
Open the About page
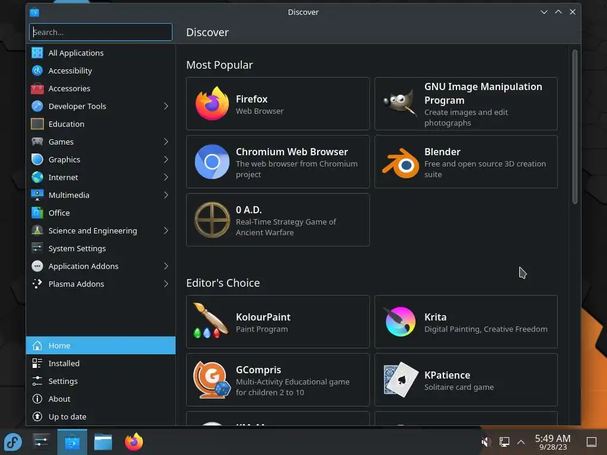tap(101, 399)
